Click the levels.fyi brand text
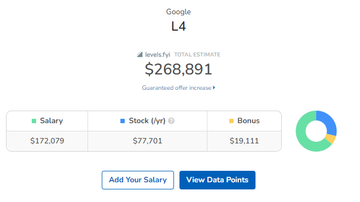Viewport: 360px width, 202px height. pos(158,55)
